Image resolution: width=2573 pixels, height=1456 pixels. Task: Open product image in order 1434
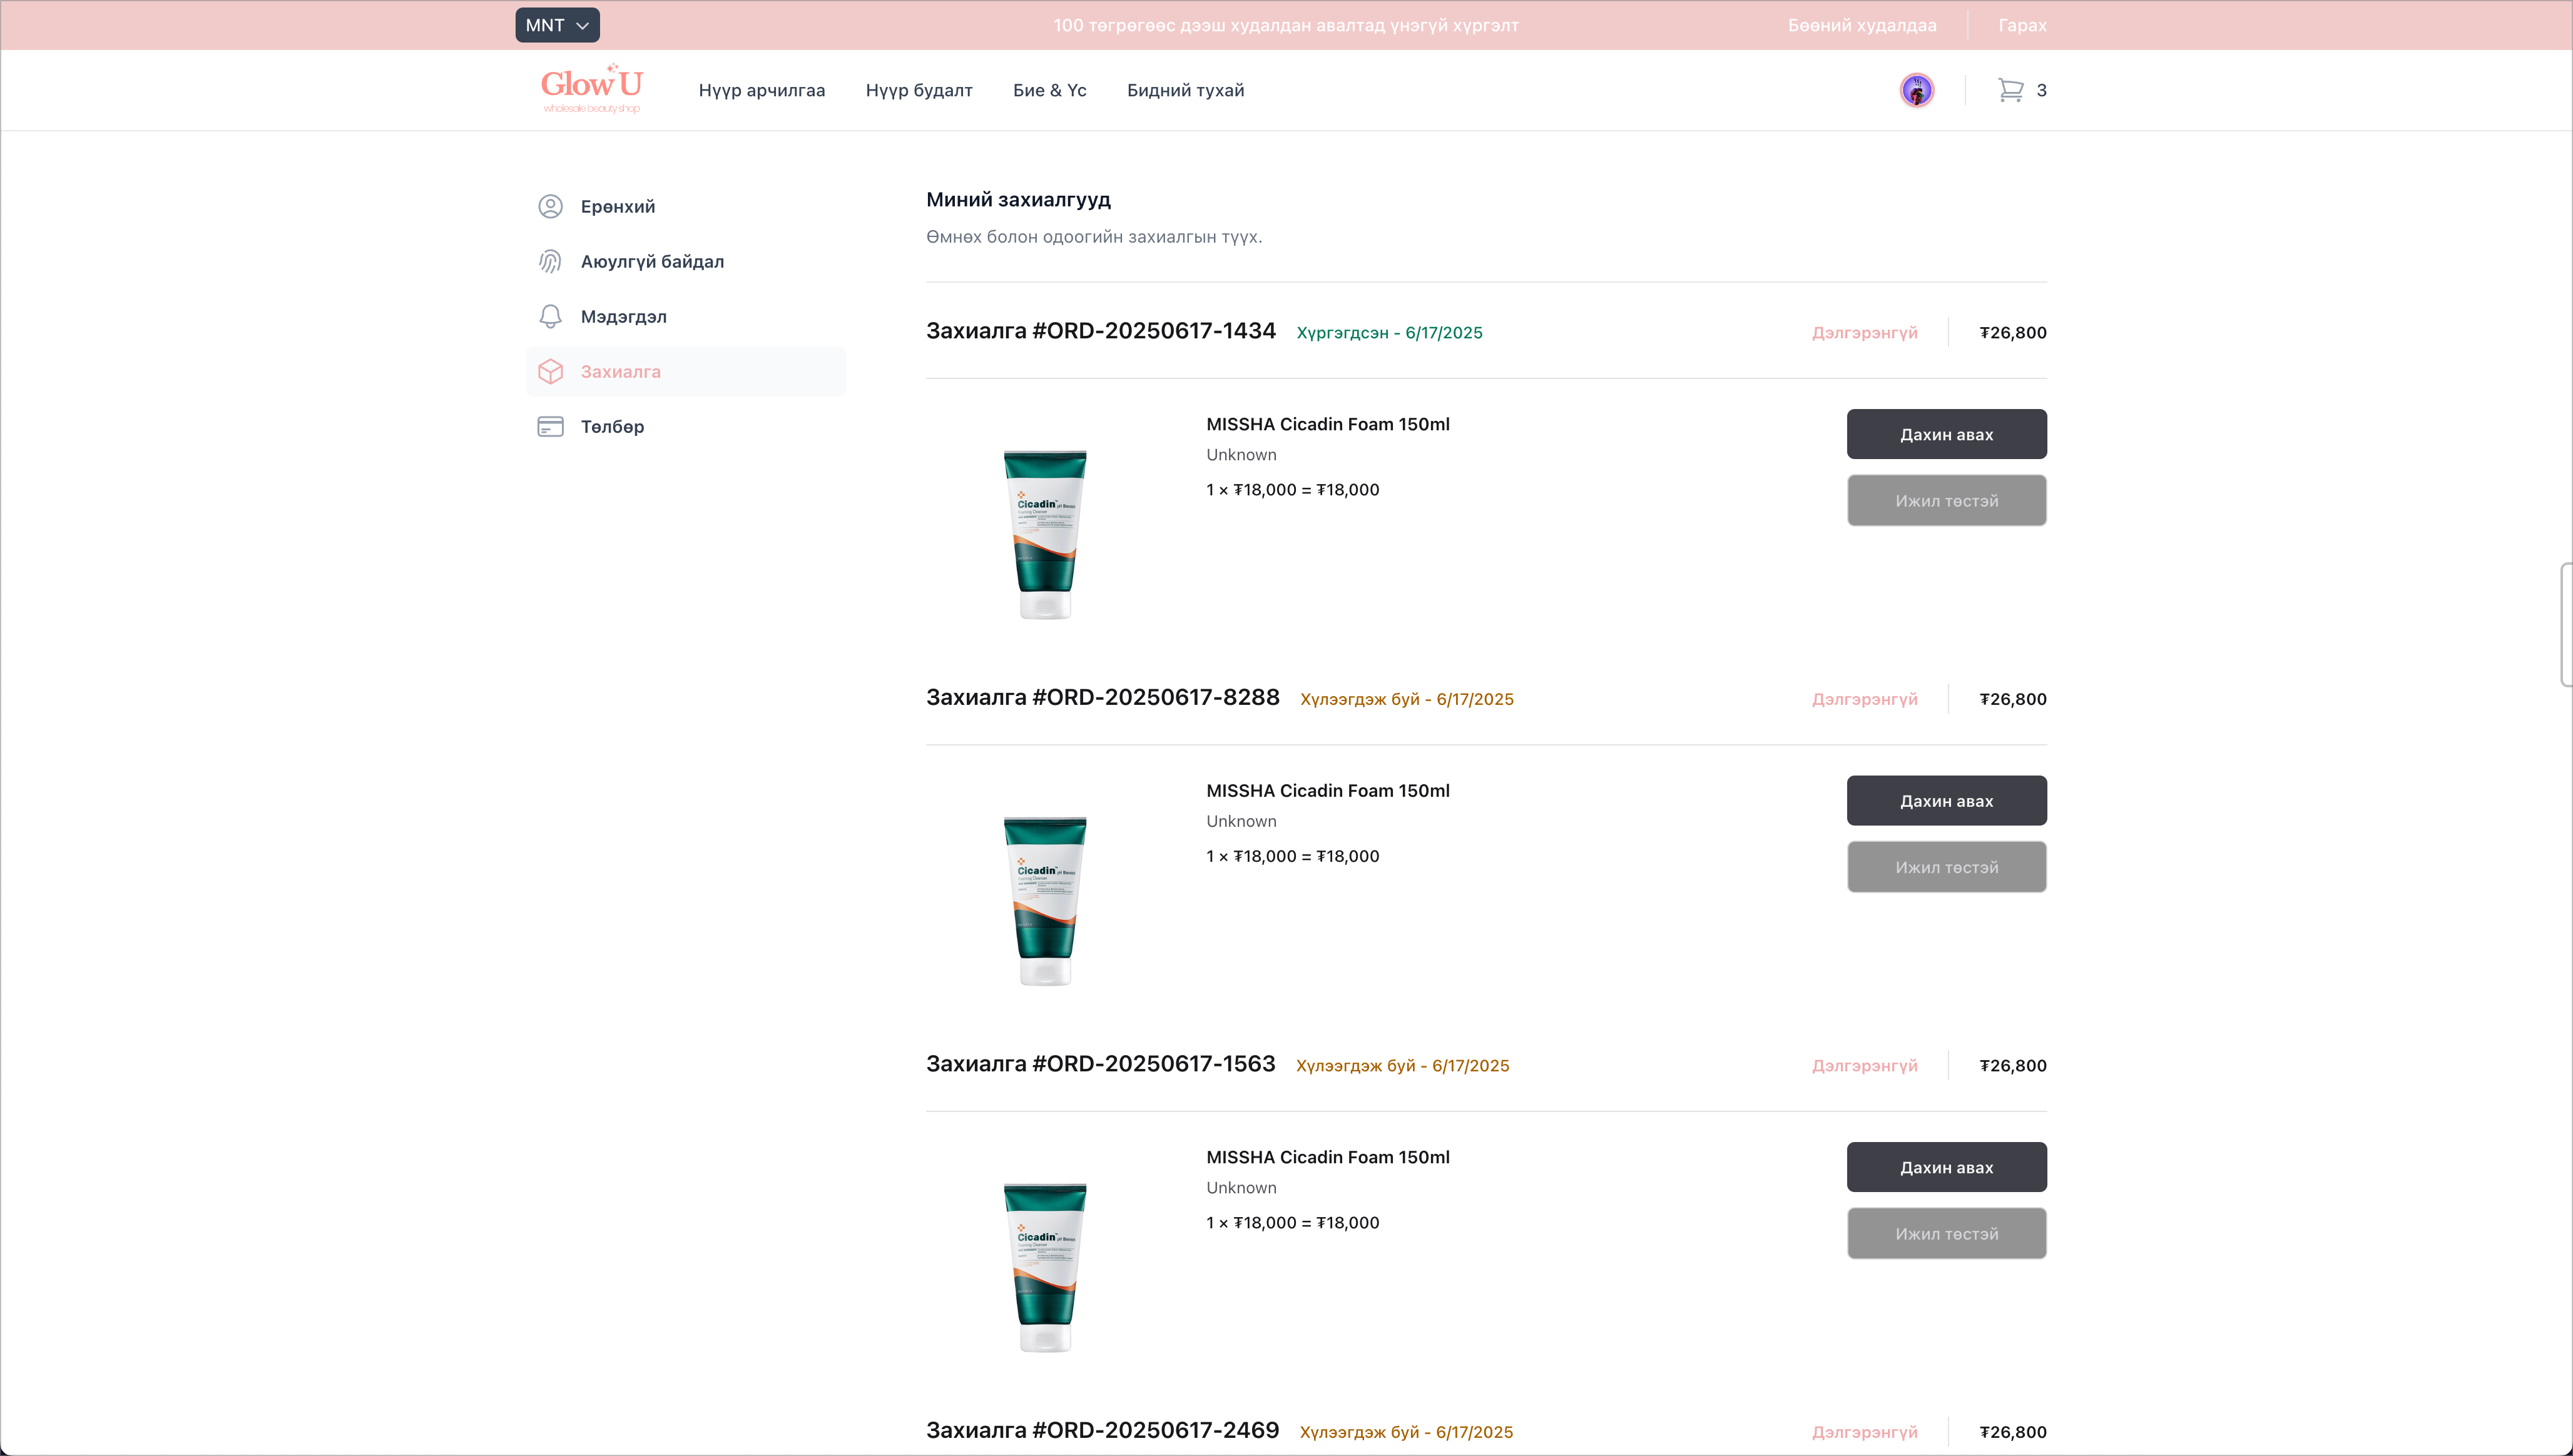(x=1046, y=534)
